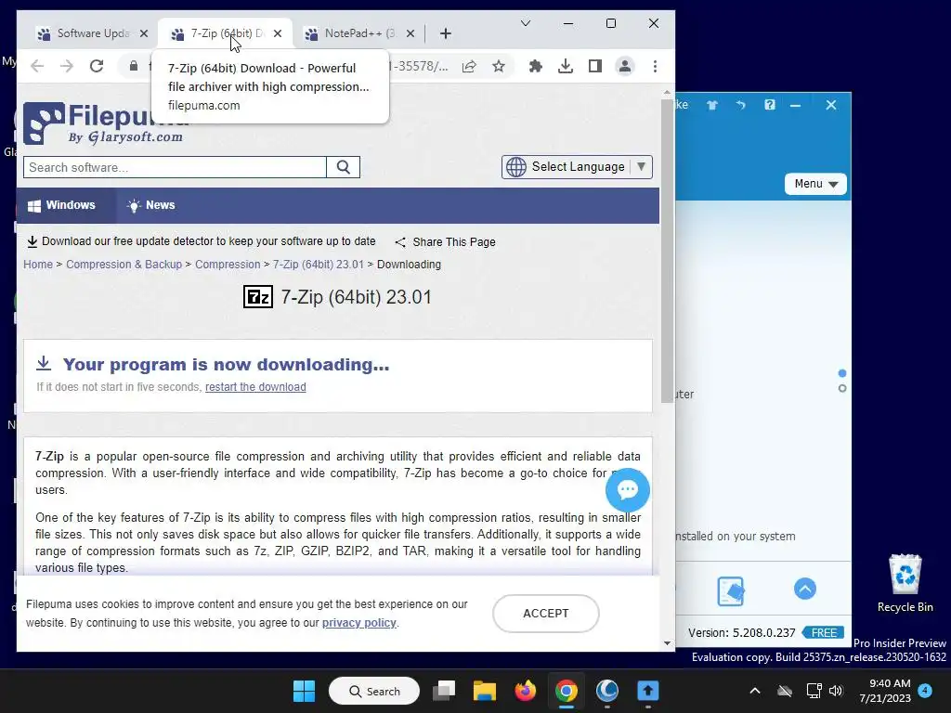Open Chrome tab search chevron
Image resolution: width=951 pixels, height=713 pixels.
pyautogui.click(x=526, y=23)
